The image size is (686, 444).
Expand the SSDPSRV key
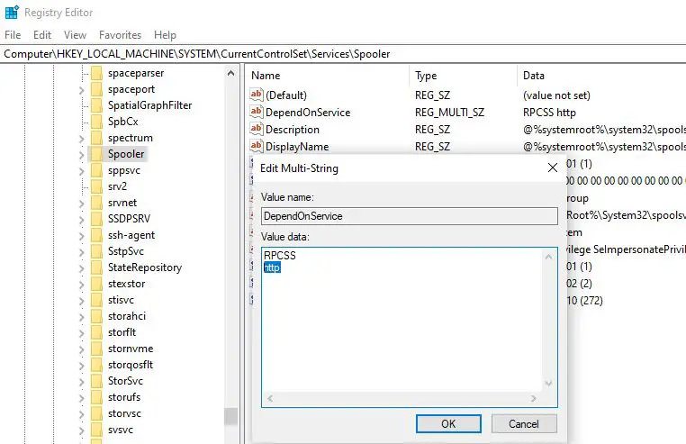click(81, 220)
